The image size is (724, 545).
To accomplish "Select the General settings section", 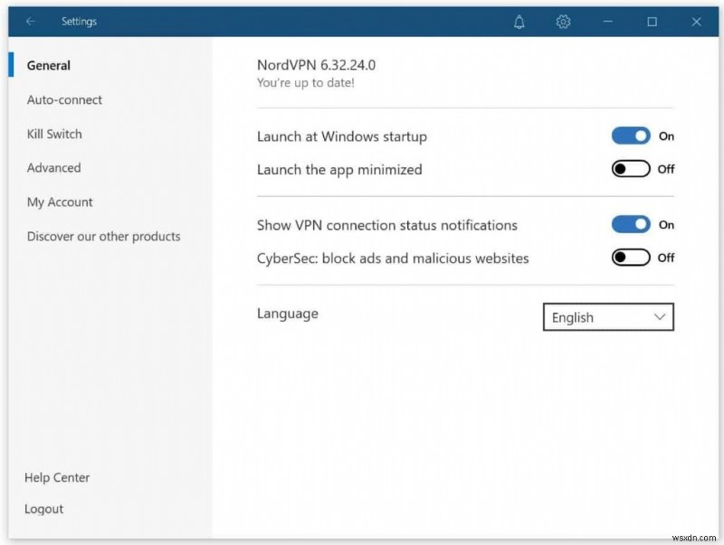I will [x=48, y=65].
